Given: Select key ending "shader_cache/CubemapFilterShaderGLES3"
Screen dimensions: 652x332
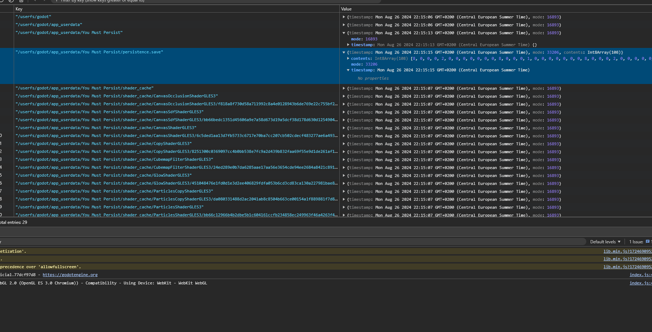Looking at the screenshot, I should tap(114, 159).
